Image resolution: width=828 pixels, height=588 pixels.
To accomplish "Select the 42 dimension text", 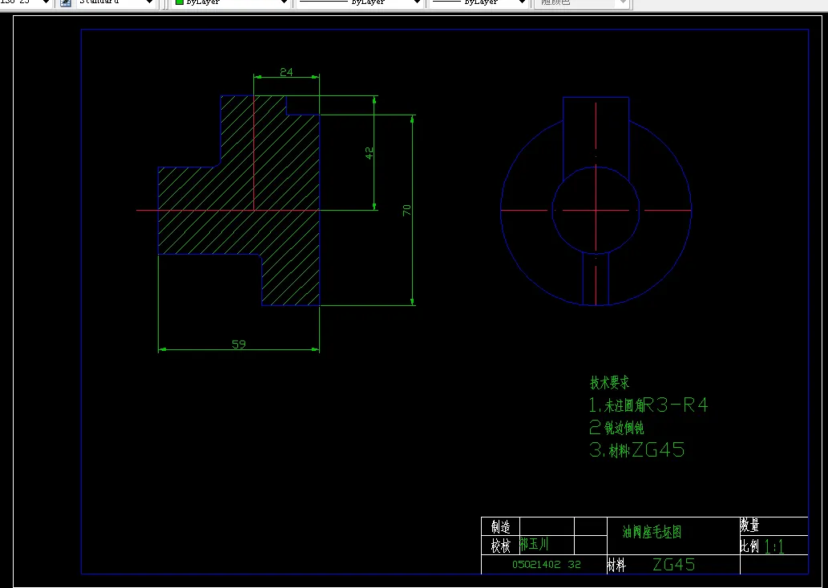I will [x=370, y=153].
